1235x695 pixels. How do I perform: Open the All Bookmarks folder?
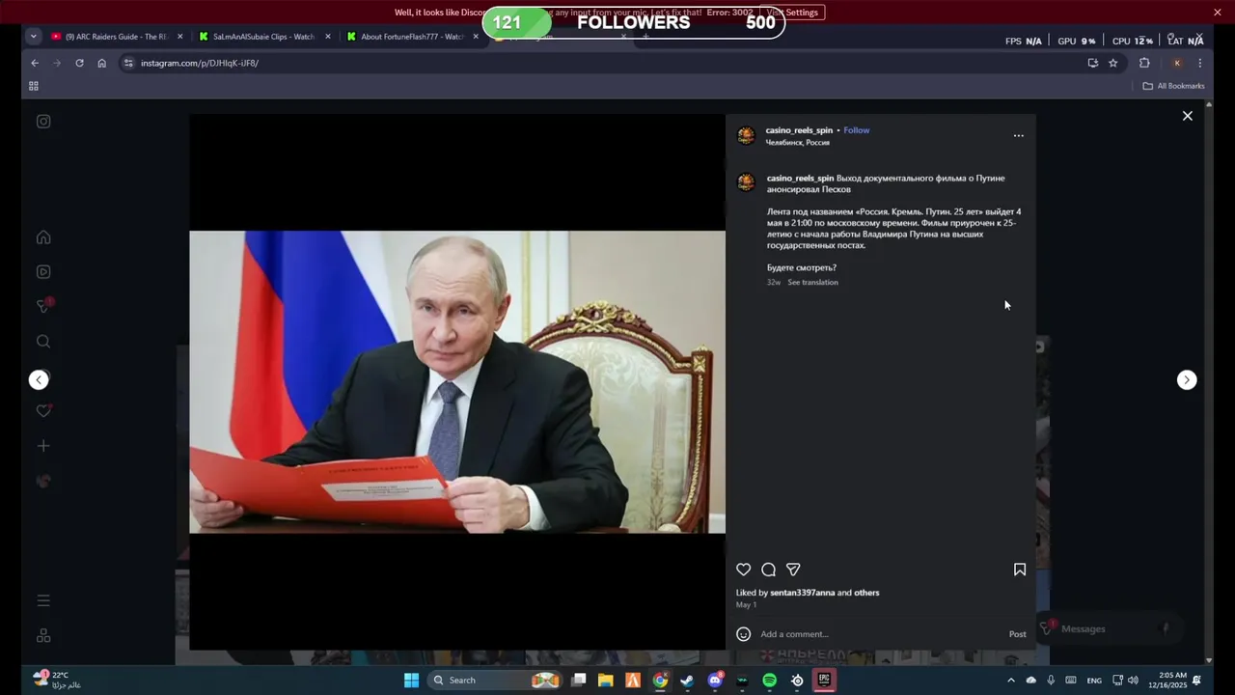click(x=1173, y=86)
